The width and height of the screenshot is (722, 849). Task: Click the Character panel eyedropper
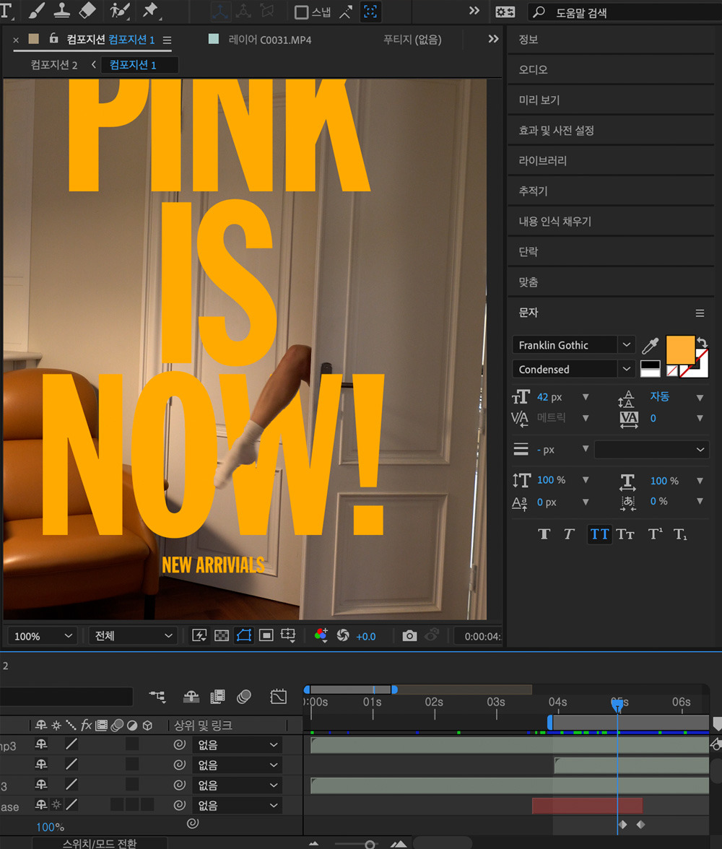click(650, 345)
